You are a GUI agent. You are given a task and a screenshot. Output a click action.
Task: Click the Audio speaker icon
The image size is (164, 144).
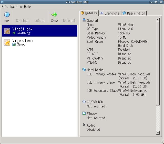click(84, 125)
